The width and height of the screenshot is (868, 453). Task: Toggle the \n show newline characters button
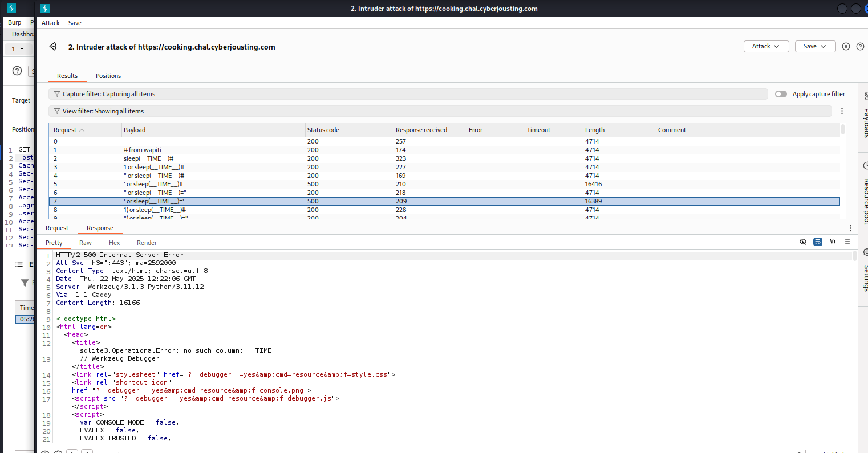[833, 242]
